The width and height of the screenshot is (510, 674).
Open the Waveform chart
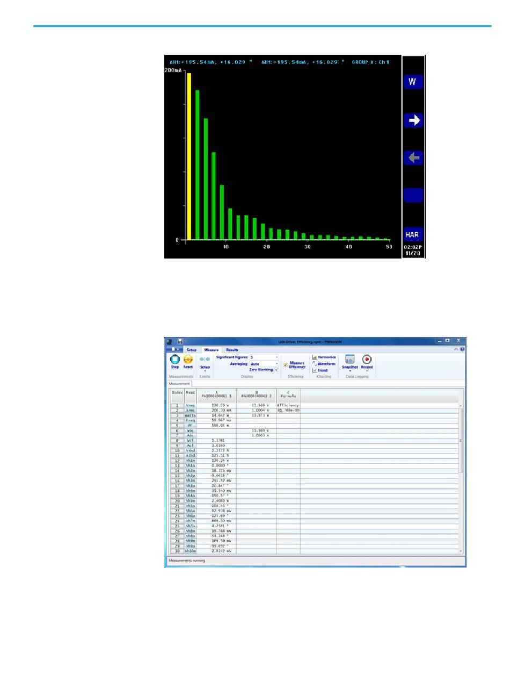323,364
